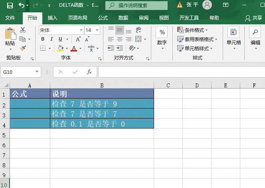Click the yellow fill color swatch
This screenshot has width=265, height=188.
click(x=60, y=48)
